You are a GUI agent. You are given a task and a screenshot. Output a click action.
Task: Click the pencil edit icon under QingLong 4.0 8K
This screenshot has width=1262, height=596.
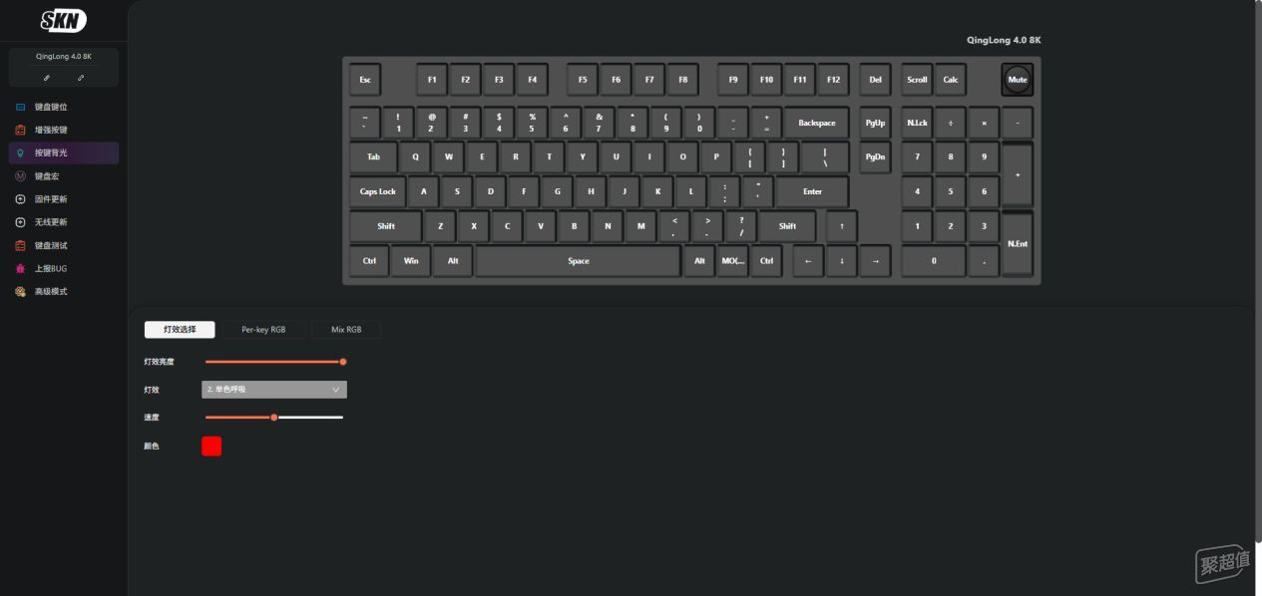click(x=47, y=77)
